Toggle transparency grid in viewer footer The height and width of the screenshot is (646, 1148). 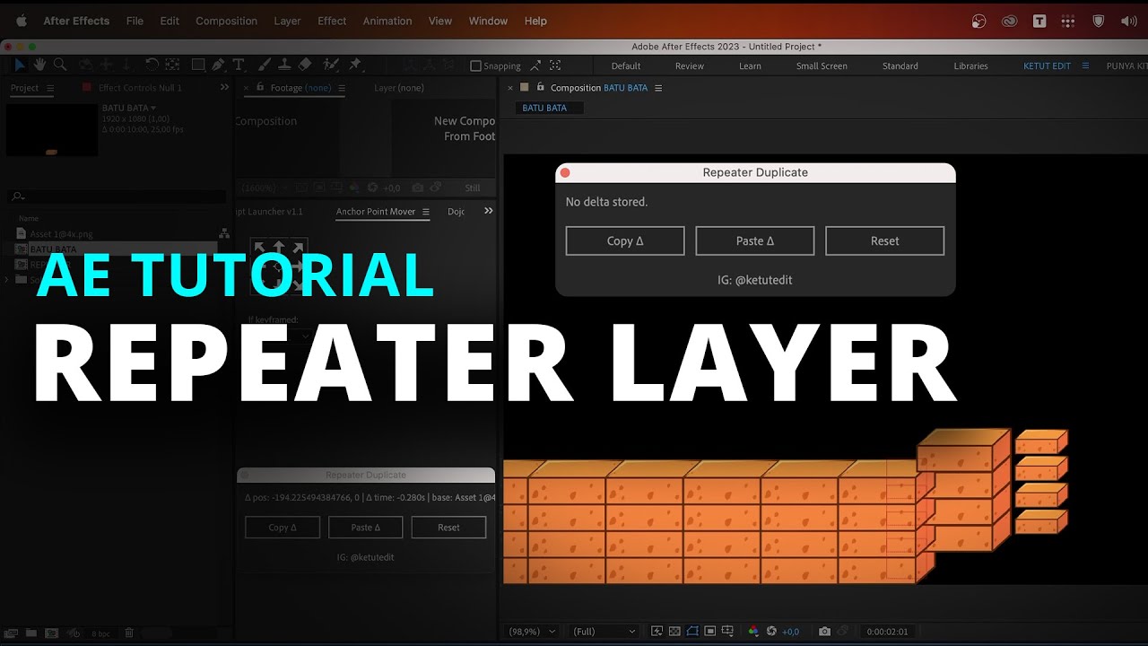point(674,632)
